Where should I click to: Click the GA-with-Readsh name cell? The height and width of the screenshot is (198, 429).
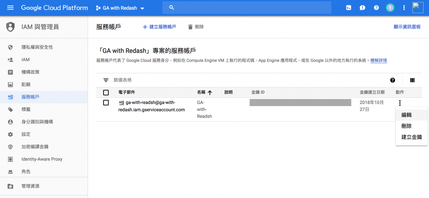coord(204,109)
